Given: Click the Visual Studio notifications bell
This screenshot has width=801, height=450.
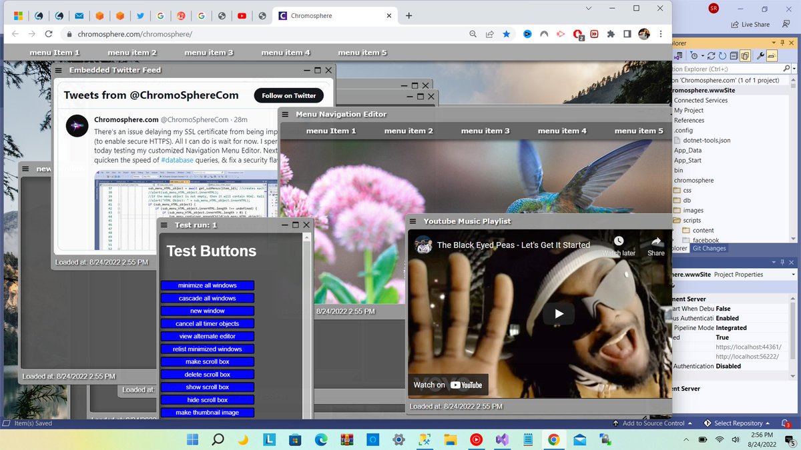Looking at the screenshot, I should coord(786,423).
